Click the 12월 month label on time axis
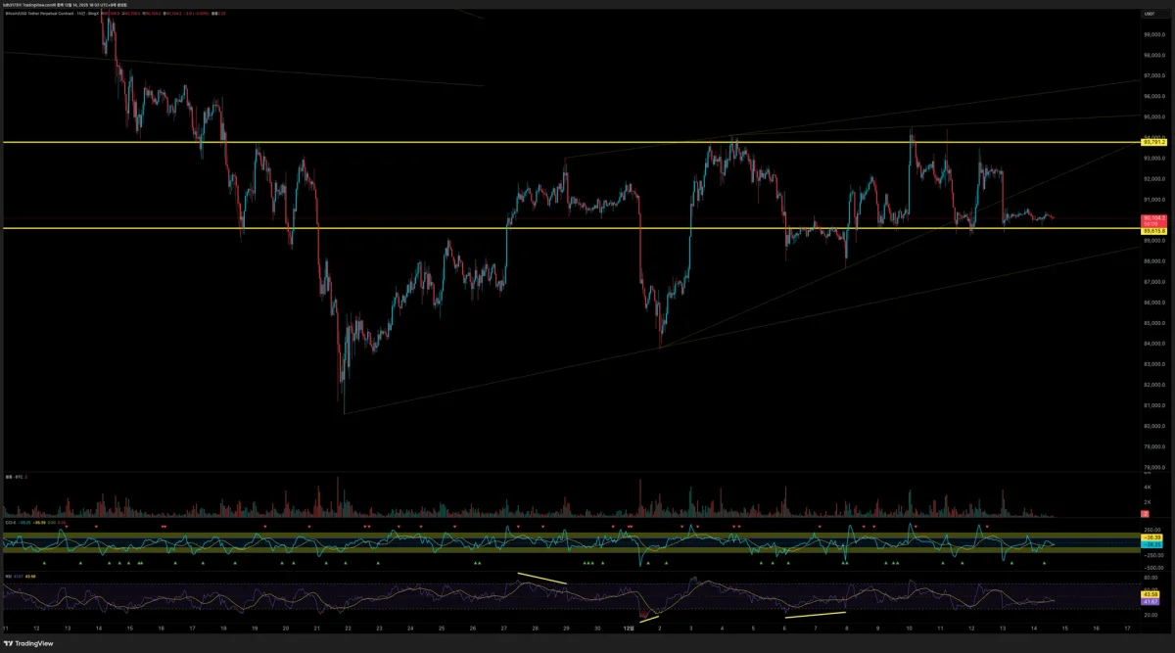Viewport: 1175px width, 653px height. point(629,627)
